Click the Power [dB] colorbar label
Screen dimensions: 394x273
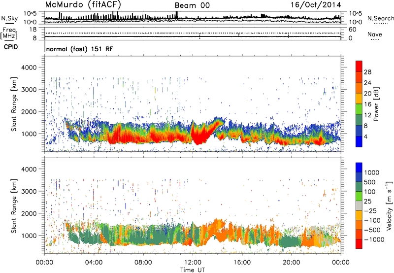376,104
